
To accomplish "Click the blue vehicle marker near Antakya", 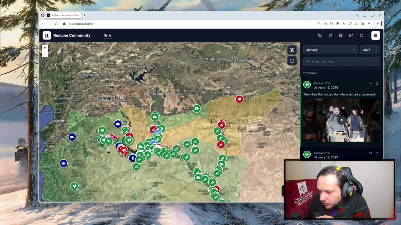I will 72,137.
